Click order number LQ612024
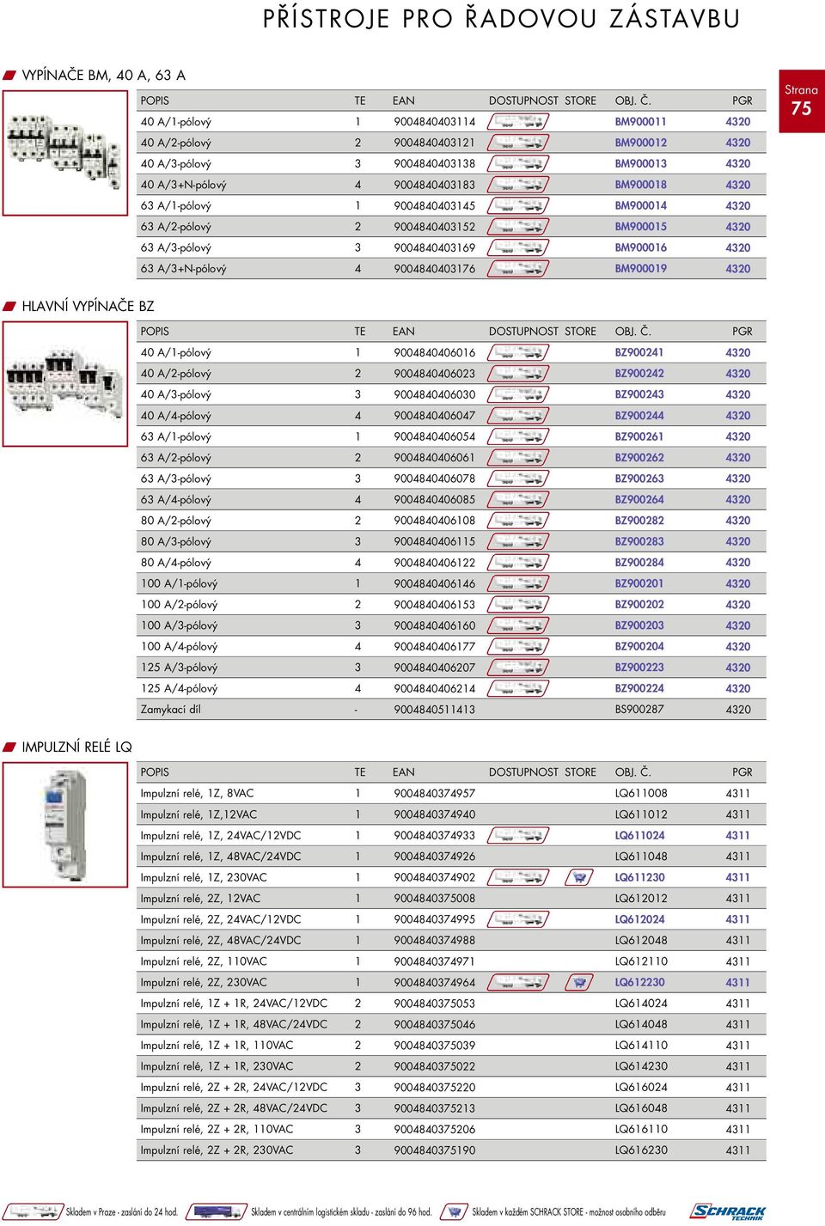This screenshot has height=1226, width=825. [x=639, y=919]
